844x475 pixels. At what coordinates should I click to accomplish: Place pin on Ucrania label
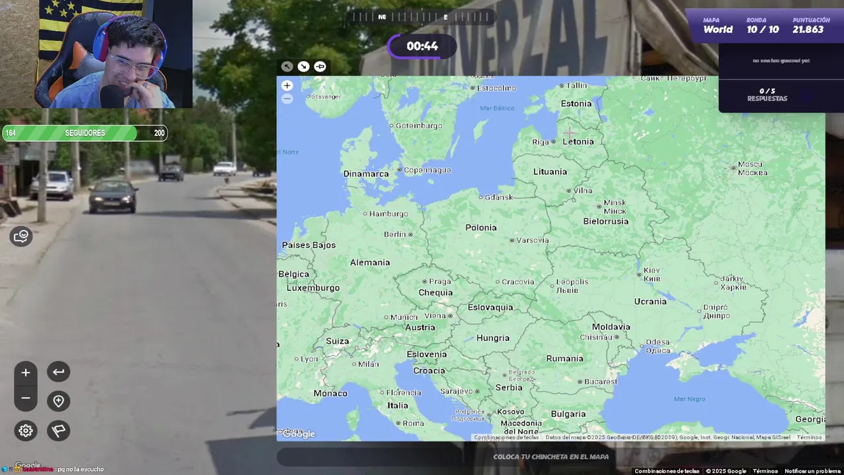[x=650, y=301]
